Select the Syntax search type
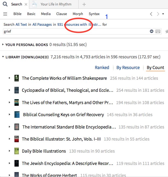 [94, 14]
